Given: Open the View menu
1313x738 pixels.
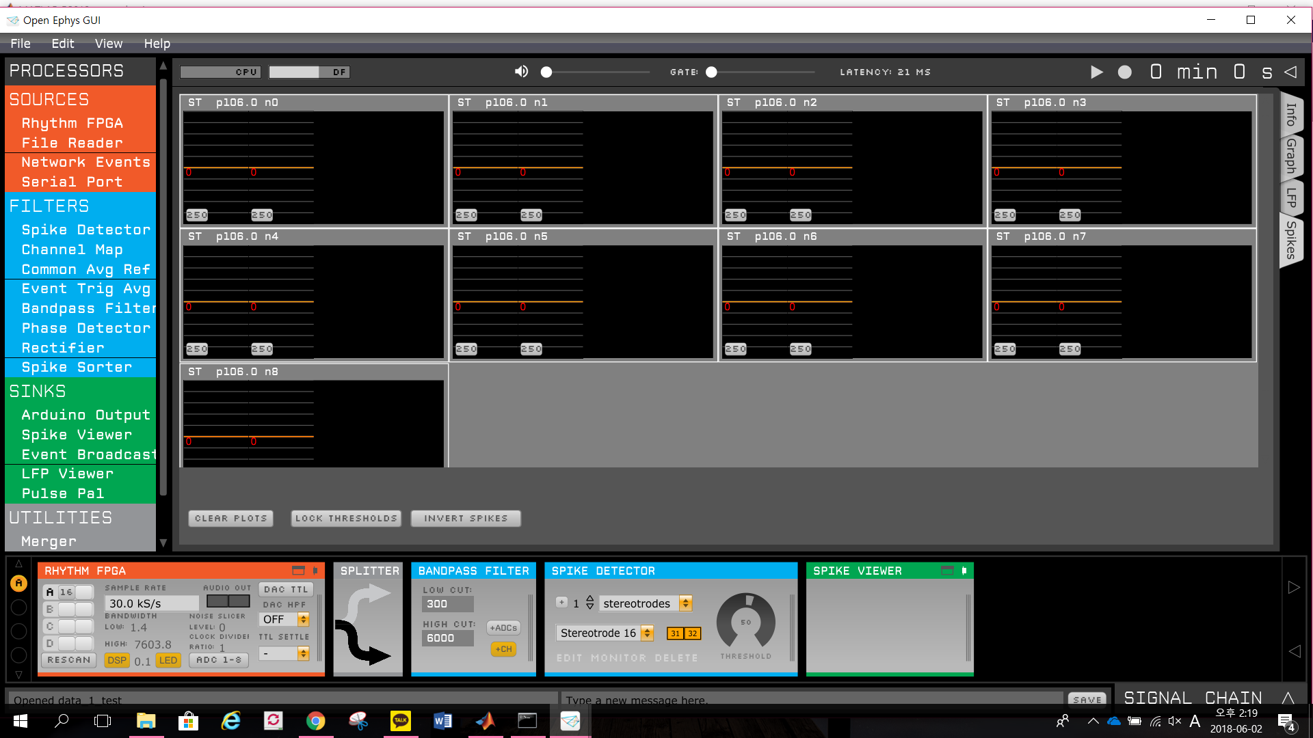Looking at the screenshot, I should pyautogui.click(x=109, y=43).
